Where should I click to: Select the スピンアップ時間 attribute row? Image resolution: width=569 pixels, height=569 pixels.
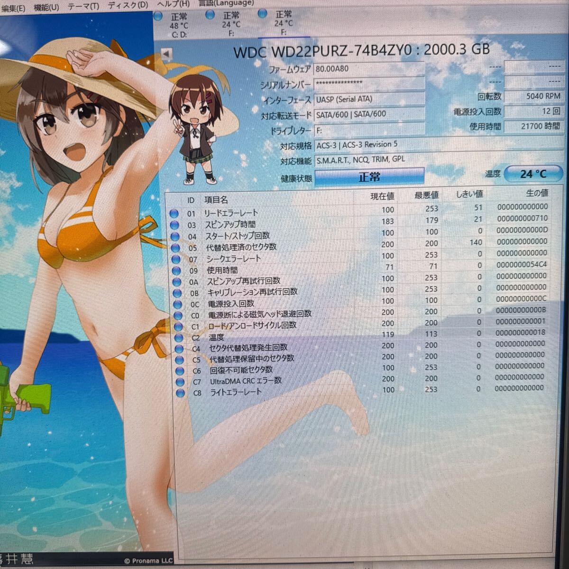(359, 221)
